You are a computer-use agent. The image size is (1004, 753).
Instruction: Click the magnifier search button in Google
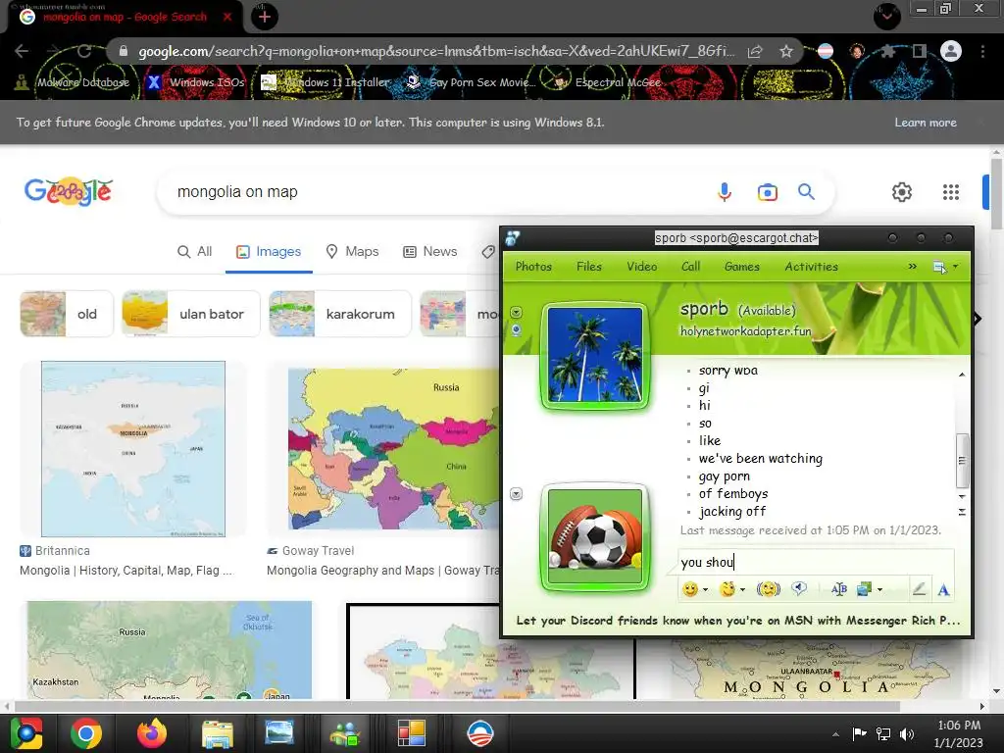[x=806, y=191]
